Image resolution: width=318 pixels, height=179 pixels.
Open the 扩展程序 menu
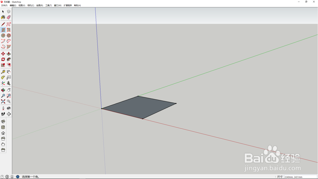tap(68, 5)
